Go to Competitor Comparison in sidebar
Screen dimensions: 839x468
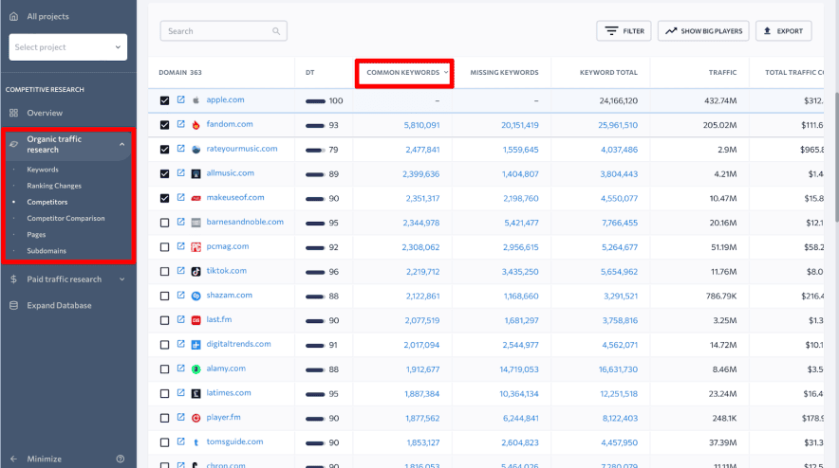coord(65,218)
